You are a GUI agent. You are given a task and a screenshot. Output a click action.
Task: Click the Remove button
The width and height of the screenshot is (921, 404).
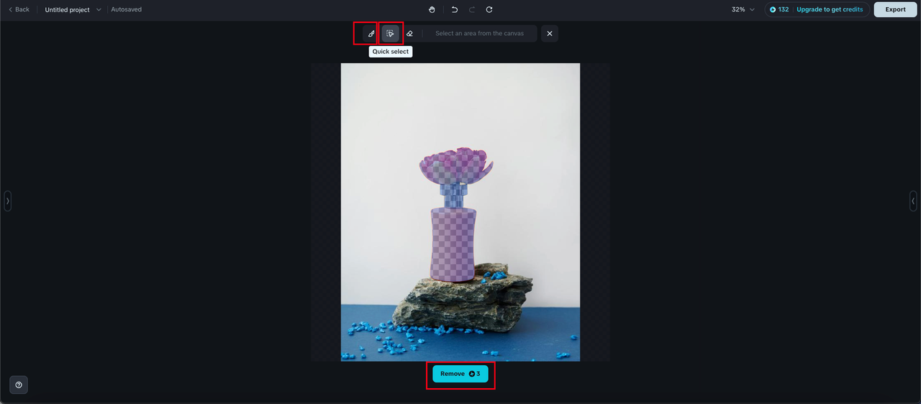(x=460, y=374)
